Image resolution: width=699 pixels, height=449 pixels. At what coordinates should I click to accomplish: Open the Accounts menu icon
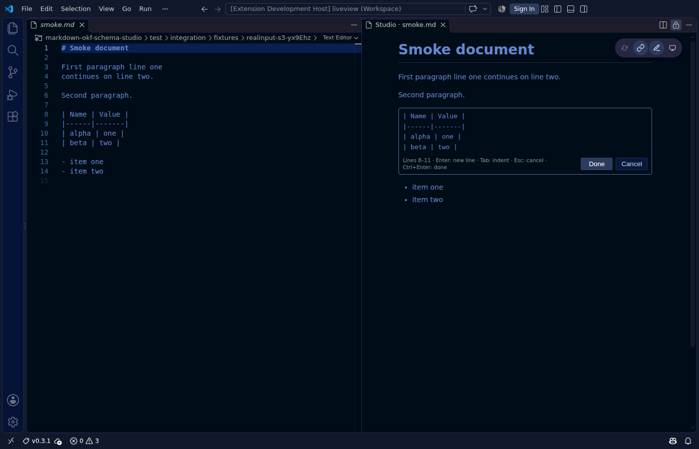pyautogui.click(x=13, y=400)
